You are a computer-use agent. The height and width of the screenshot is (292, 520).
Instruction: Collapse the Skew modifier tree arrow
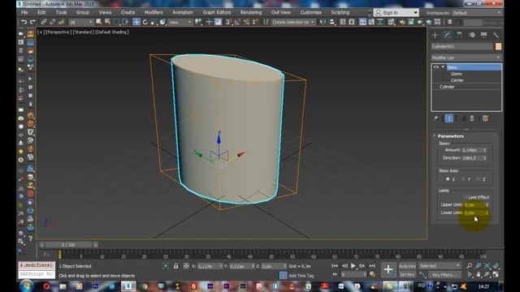[x=443, y=67]
